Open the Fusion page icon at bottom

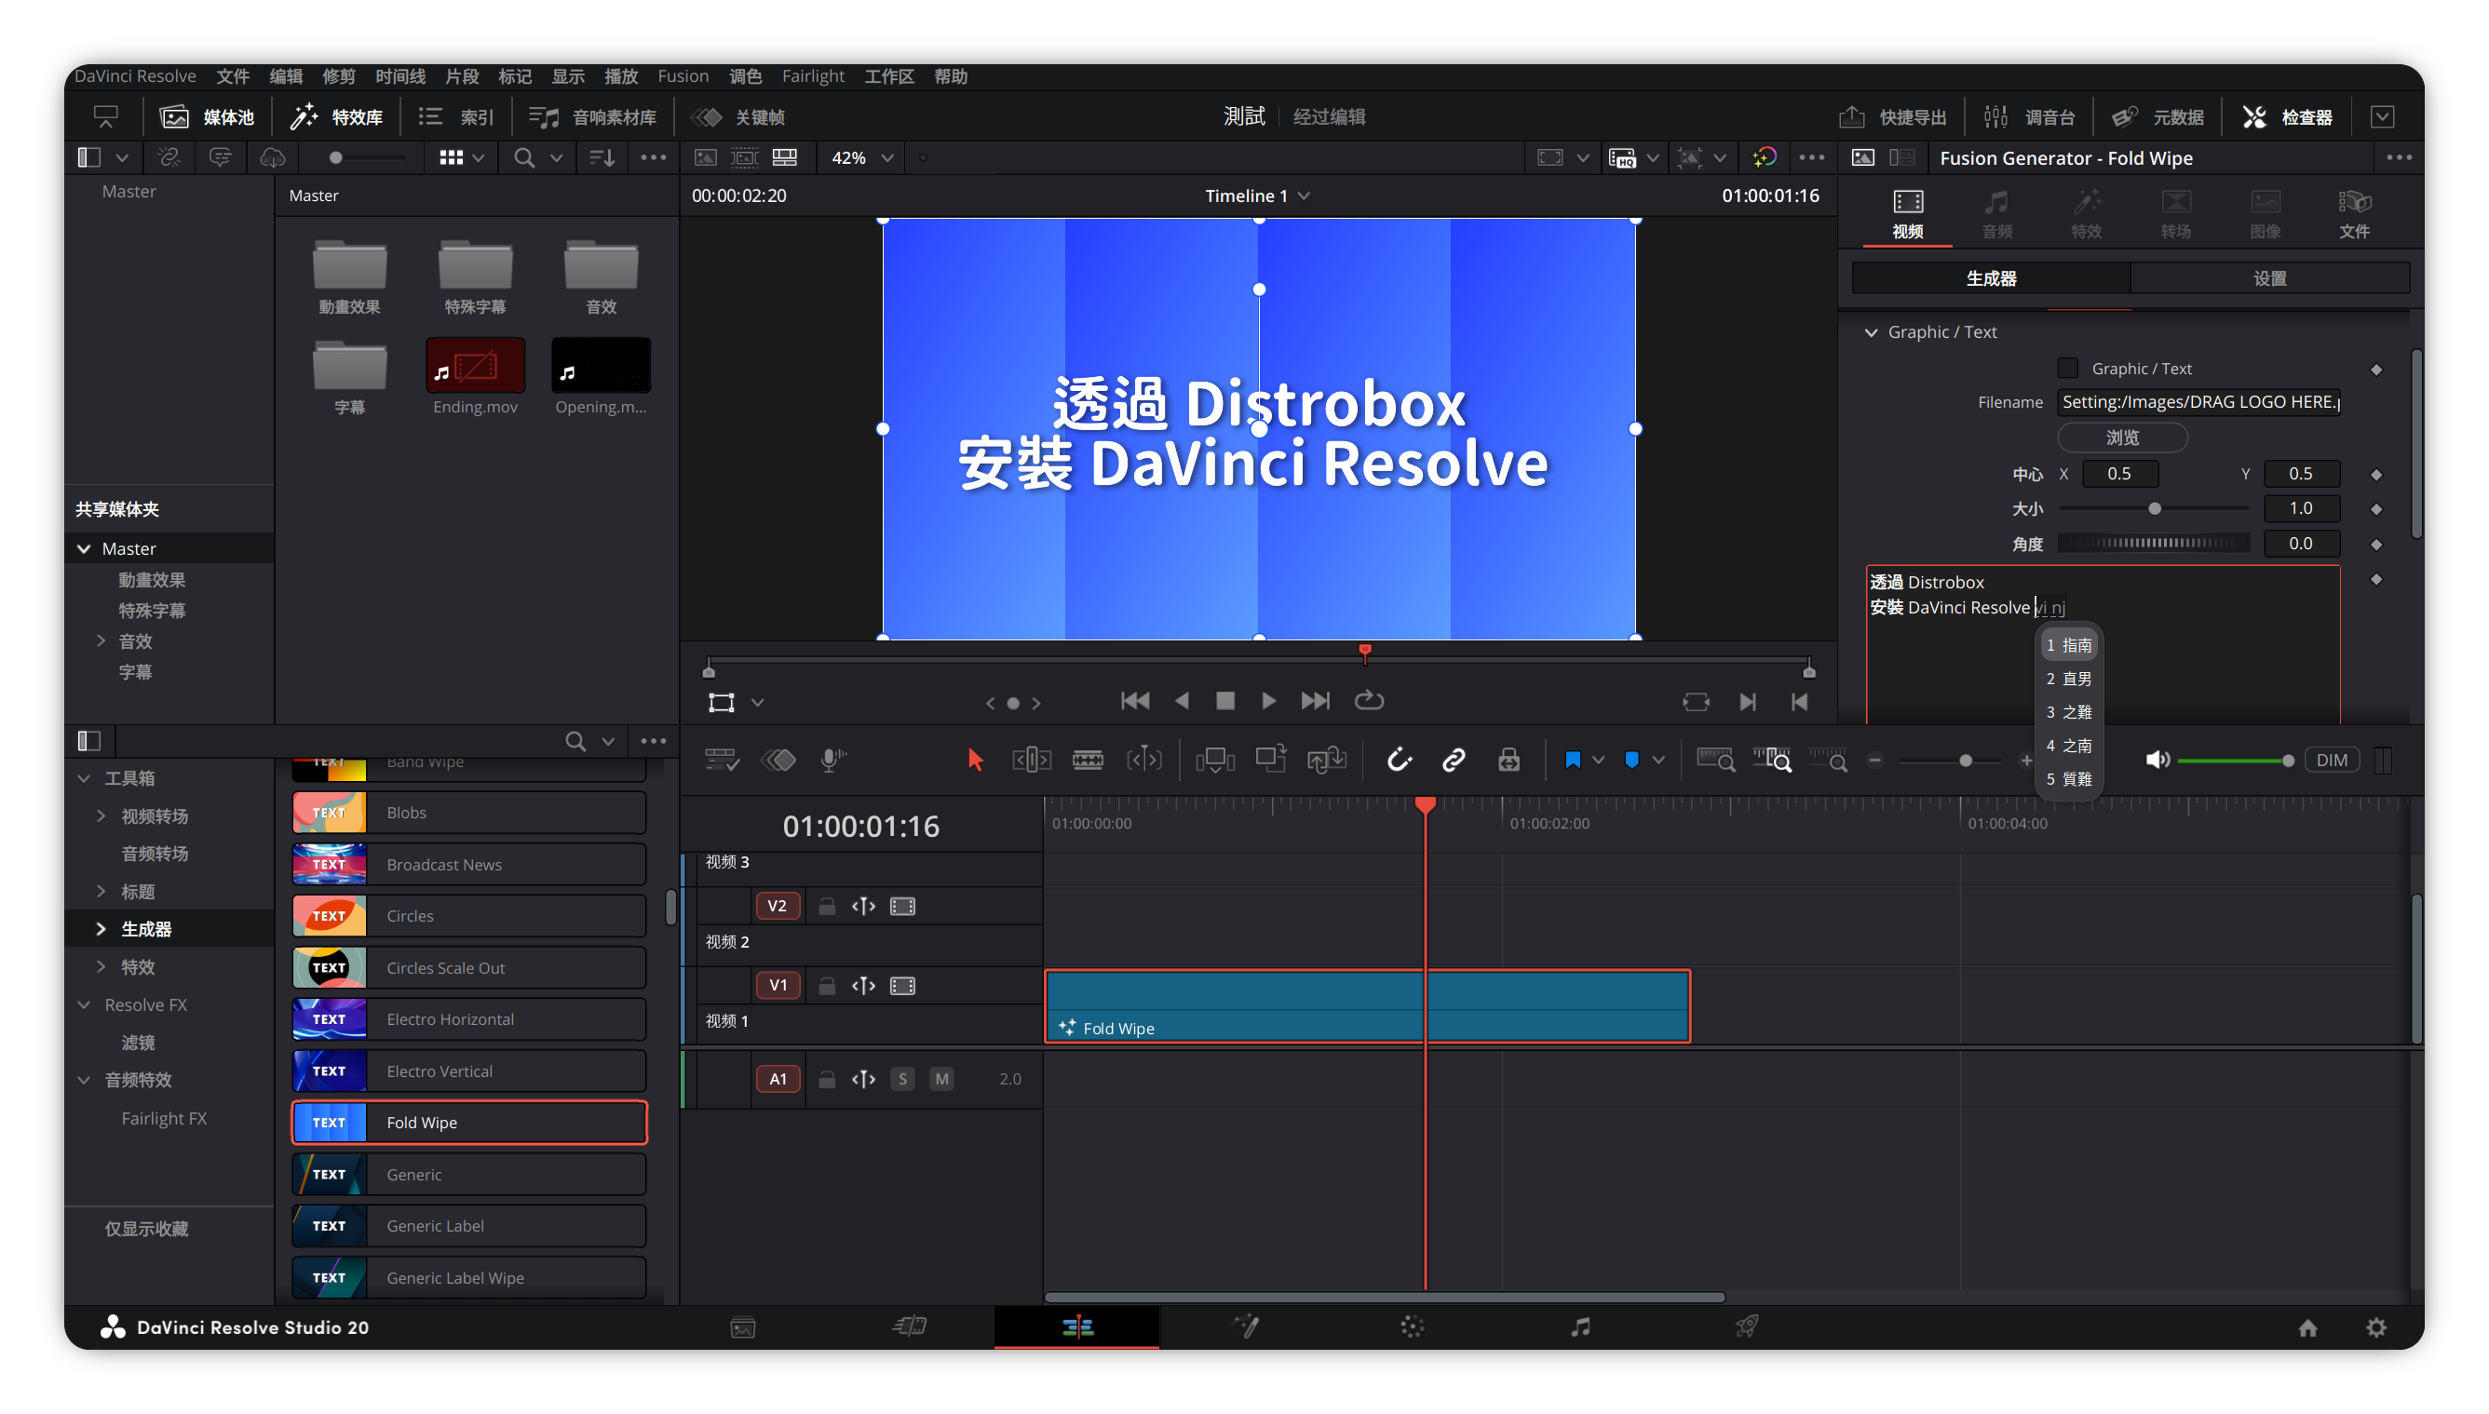pos(1246,1326)
